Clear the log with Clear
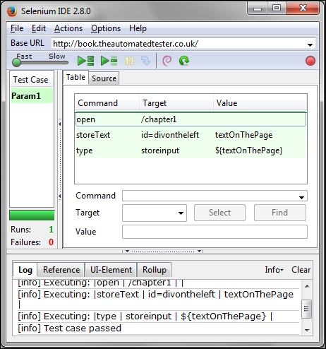The image size is (326, 349). tap(301, 270)
